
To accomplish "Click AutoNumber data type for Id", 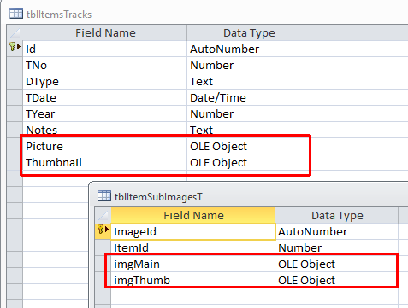I will point(249,49).
